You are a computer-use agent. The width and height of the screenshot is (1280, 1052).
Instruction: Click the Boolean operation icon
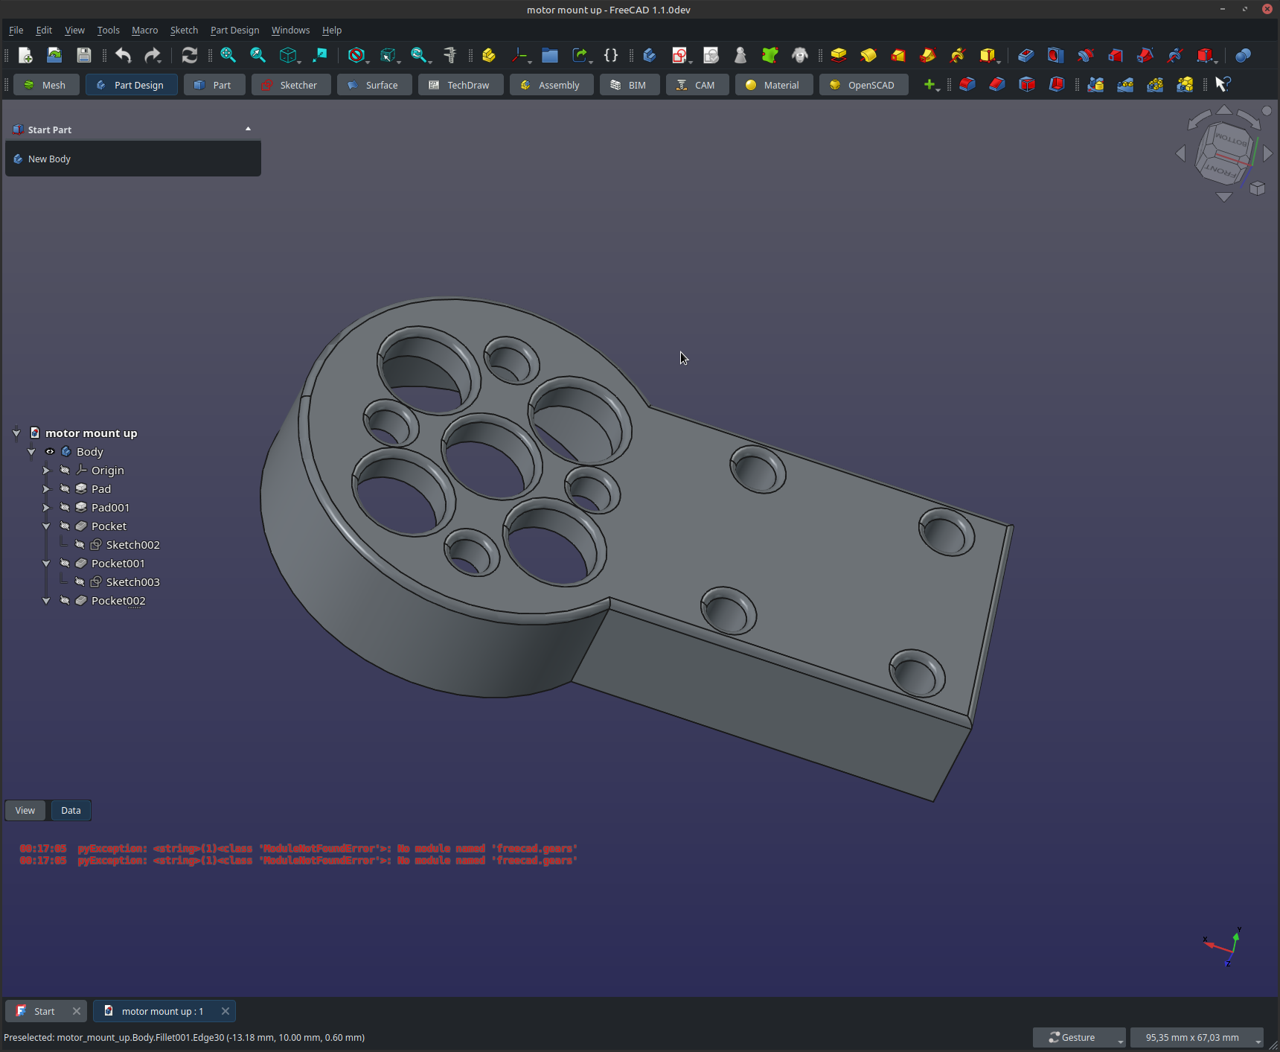click(x=1242, y=55)
